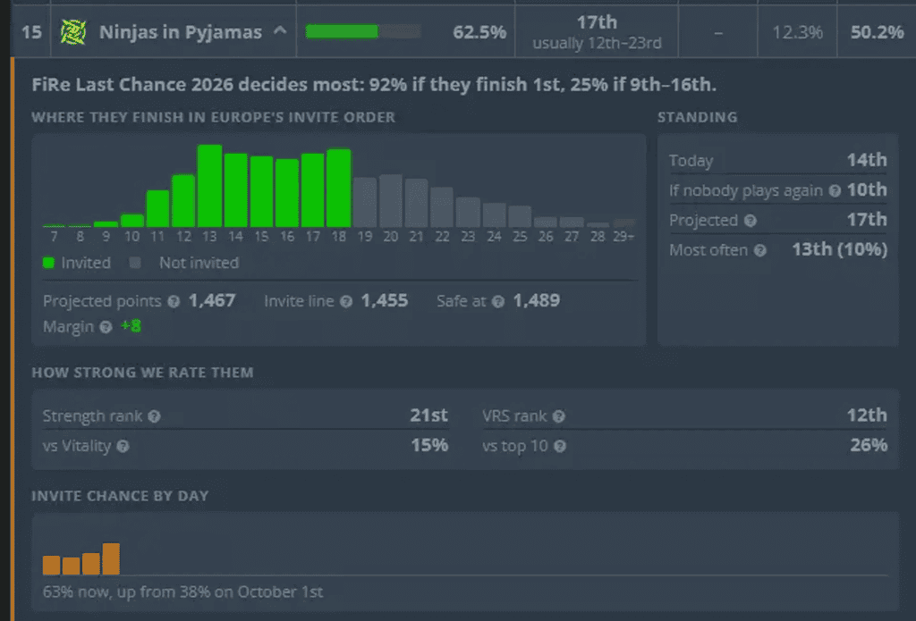This screenshot has width=916, height=621.
Task: Click the rank number 15 cell
Action: coord(31,32)
